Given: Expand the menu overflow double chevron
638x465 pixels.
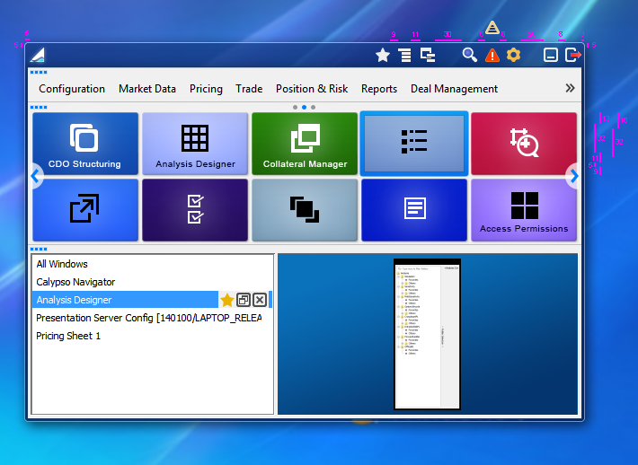Looking at the screenshot, I should 570,88.
